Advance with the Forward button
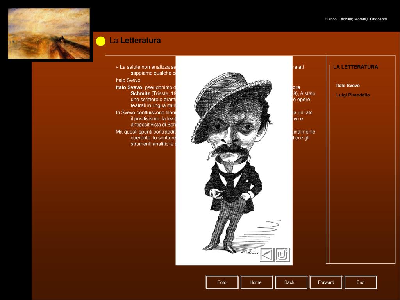400x300 pixels. (x=326, y=282)
